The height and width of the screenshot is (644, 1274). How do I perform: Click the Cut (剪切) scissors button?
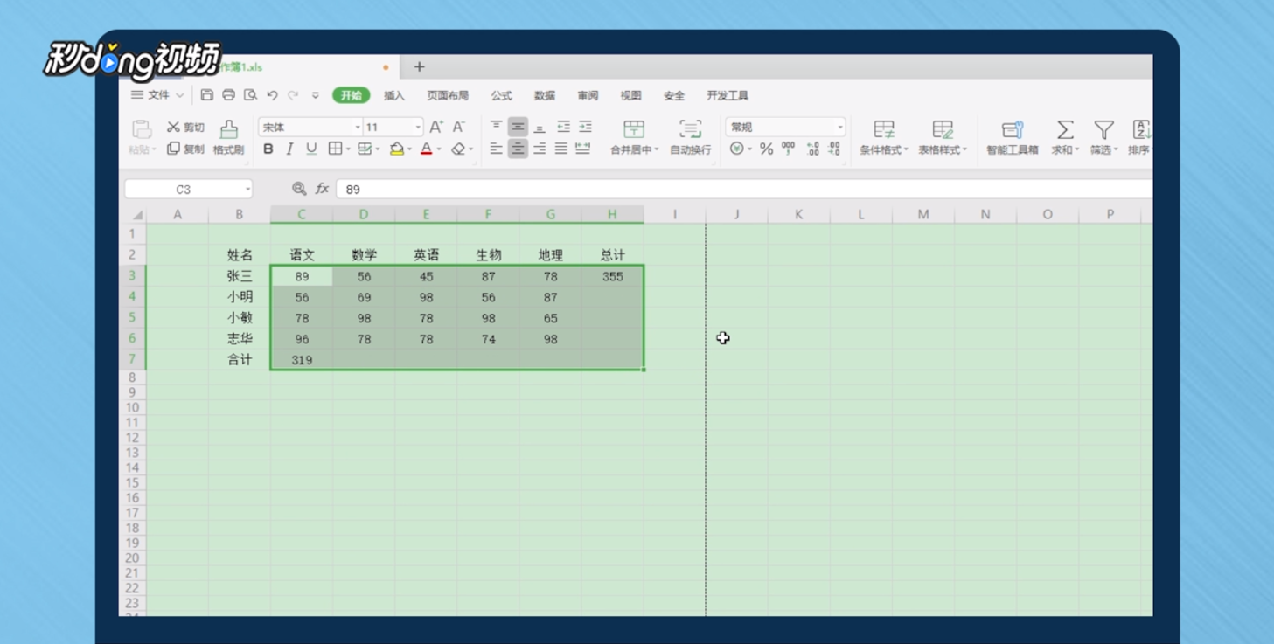(x=185, y=128)
